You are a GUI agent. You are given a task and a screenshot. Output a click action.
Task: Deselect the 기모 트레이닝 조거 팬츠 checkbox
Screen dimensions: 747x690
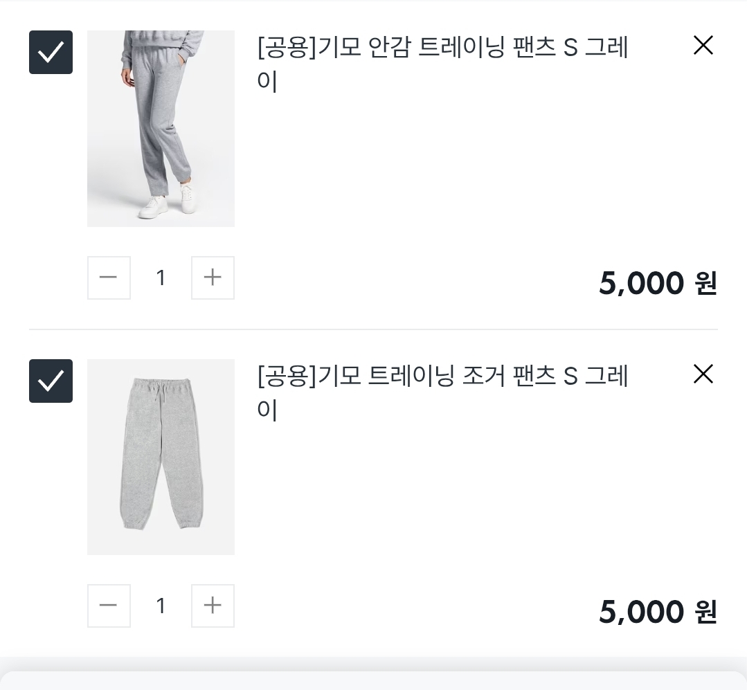[51, 381]
